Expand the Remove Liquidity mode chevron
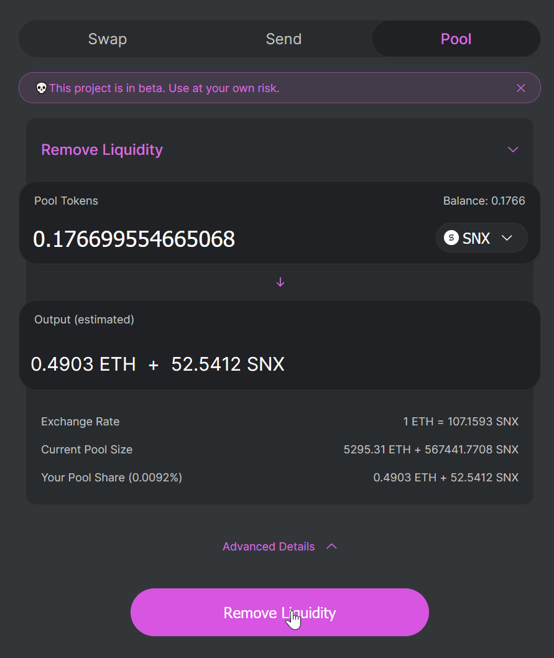This screenshot has width=554, height=658. tap(513, 150)
